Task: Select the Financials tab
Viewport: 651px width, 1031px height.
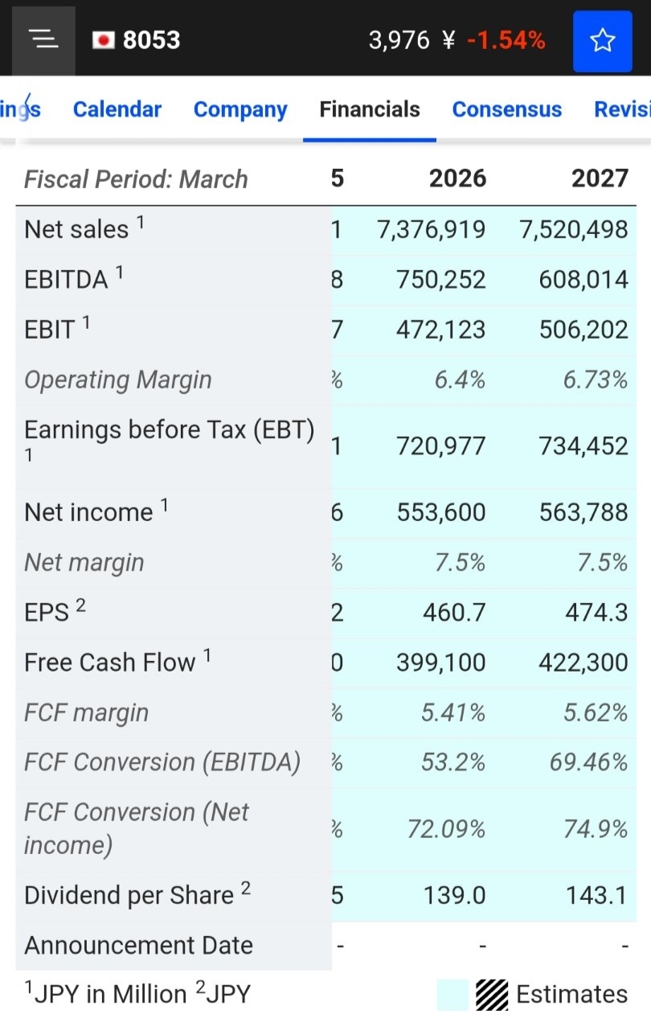Action: 370,109
